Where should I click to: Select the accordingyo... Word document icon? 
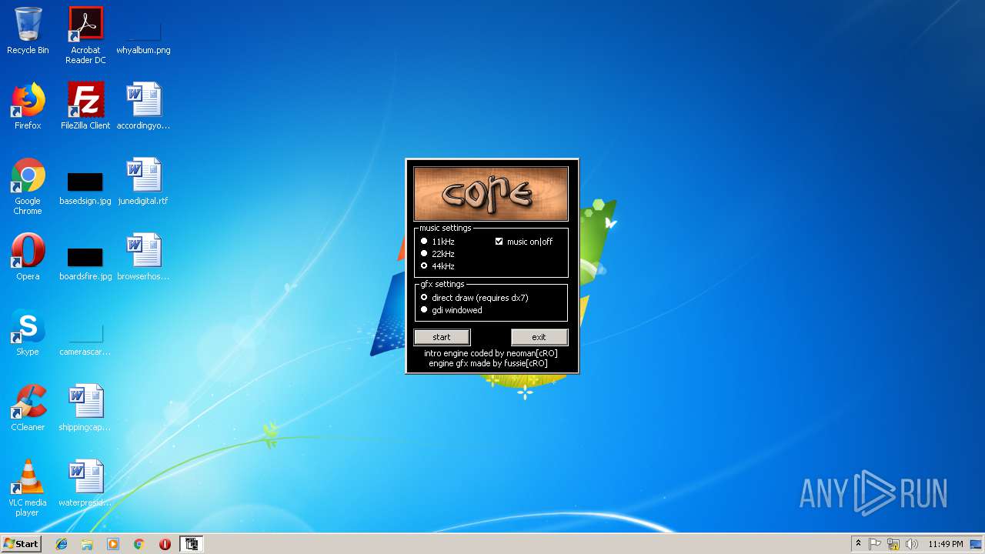[143, 106]
